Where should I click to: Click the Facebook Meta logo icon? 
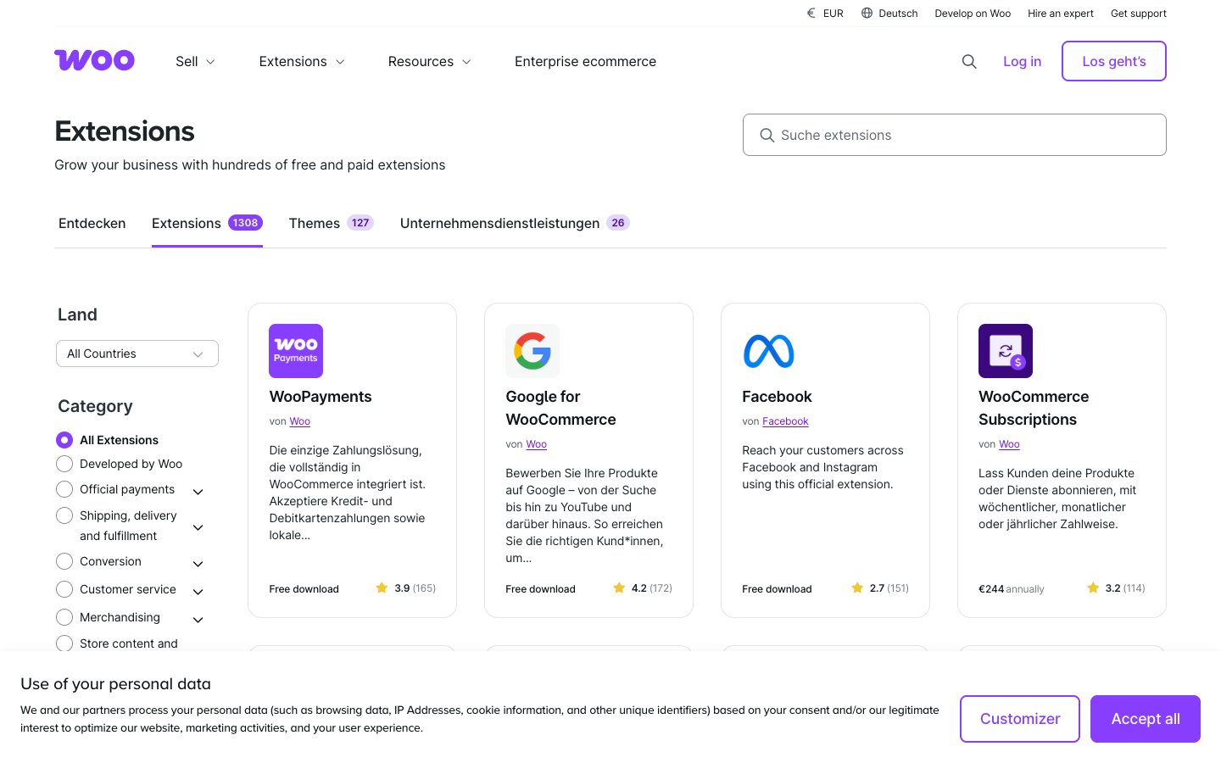(x=768, y=351)
